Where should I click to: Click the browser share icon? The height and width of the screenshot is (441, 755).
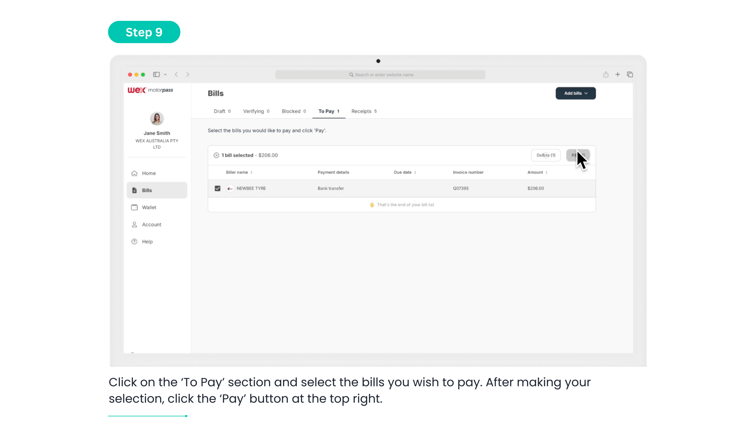(606, 75)
